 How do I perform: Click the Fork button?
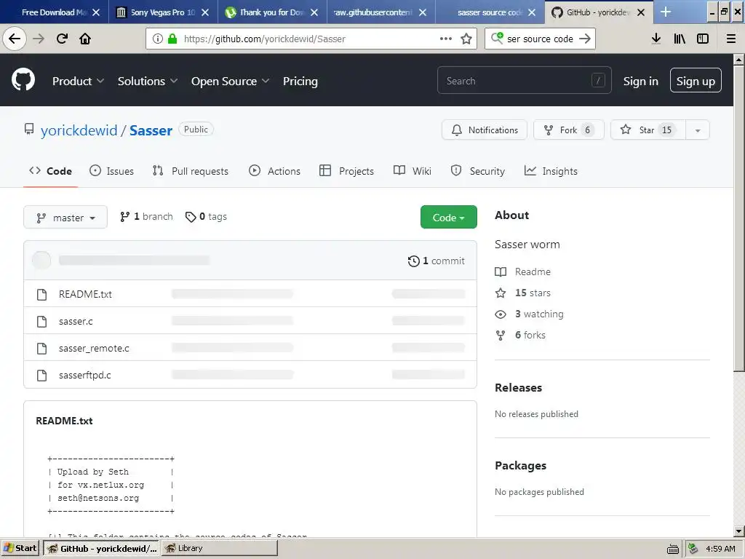[569, 130]
